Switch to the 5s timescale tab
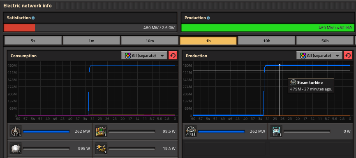The width and height of the screenshot is (356, 158). [33, 41]
